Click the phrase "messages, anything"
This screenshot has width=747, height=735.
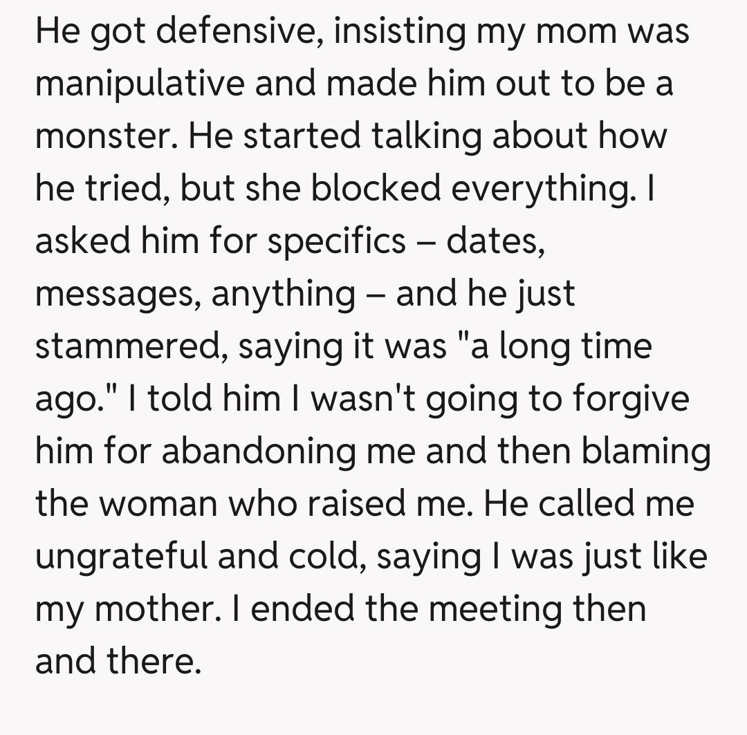pos(195,293)
